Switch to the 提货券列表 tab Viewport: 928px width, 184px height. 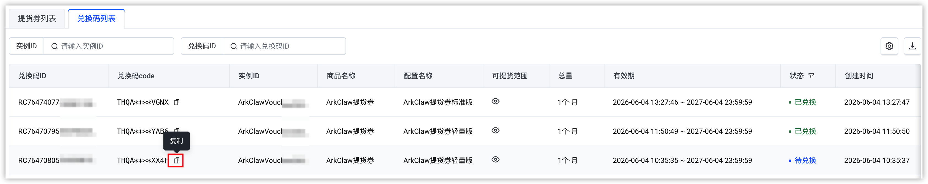[37, 18]
